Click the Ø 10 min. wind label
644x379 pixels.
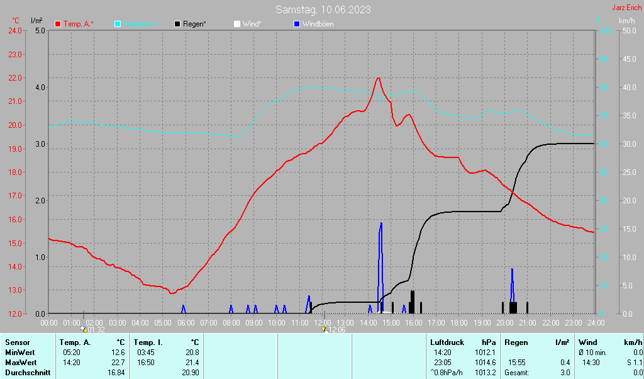click(x=592, y=353)
